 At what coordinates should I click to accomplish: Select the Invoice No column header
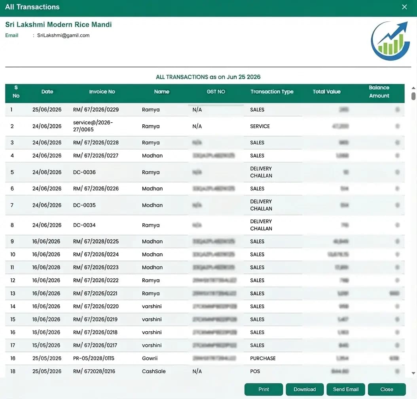[x=102, y=91]
